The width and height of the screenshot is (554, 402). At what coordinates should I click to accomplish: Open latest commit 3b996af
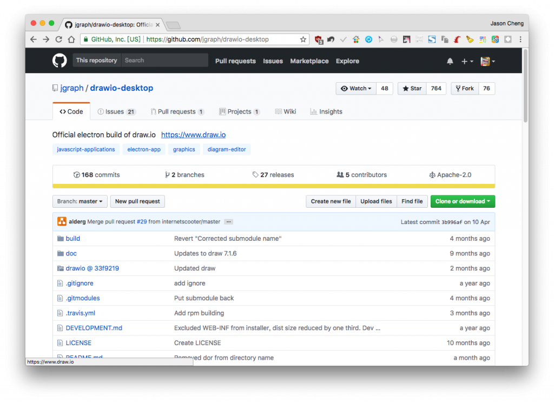point(452,222)
